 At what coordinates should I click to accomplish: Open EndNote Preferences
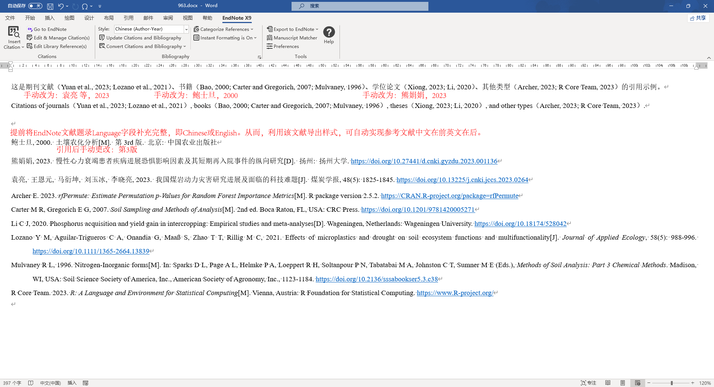click(283, 46)
